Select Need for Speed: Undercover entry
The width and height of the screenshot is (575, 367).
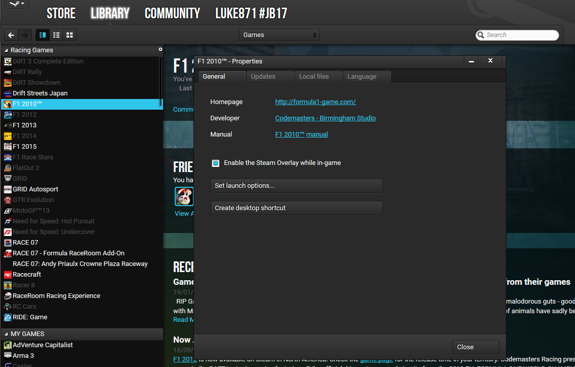pos(82,231)
